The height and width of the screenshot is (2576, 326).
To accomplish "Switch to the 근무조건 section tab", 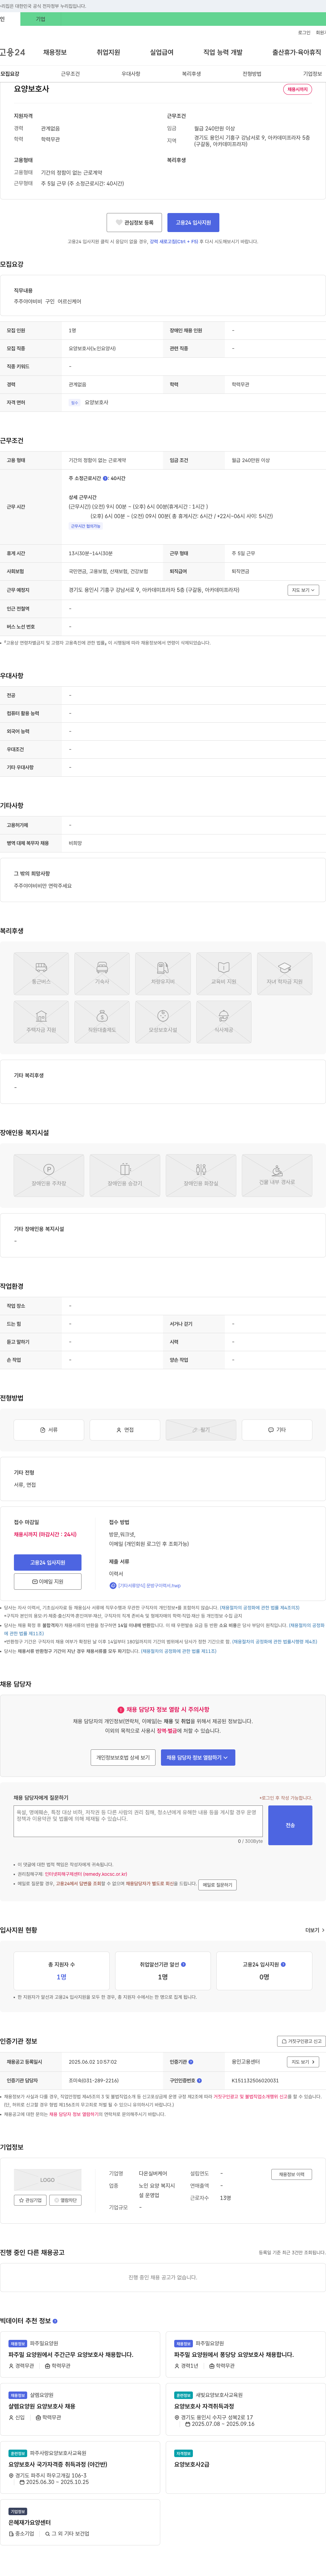I will (x=70, y=74).
